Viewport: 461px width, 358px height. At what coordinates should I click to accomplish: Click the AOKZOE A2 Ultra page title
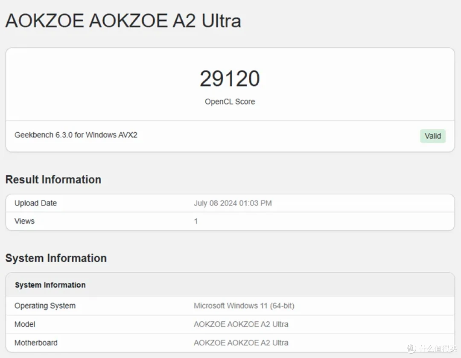coord(123,21)
